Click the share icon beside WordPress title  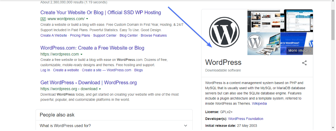point(304,63)
